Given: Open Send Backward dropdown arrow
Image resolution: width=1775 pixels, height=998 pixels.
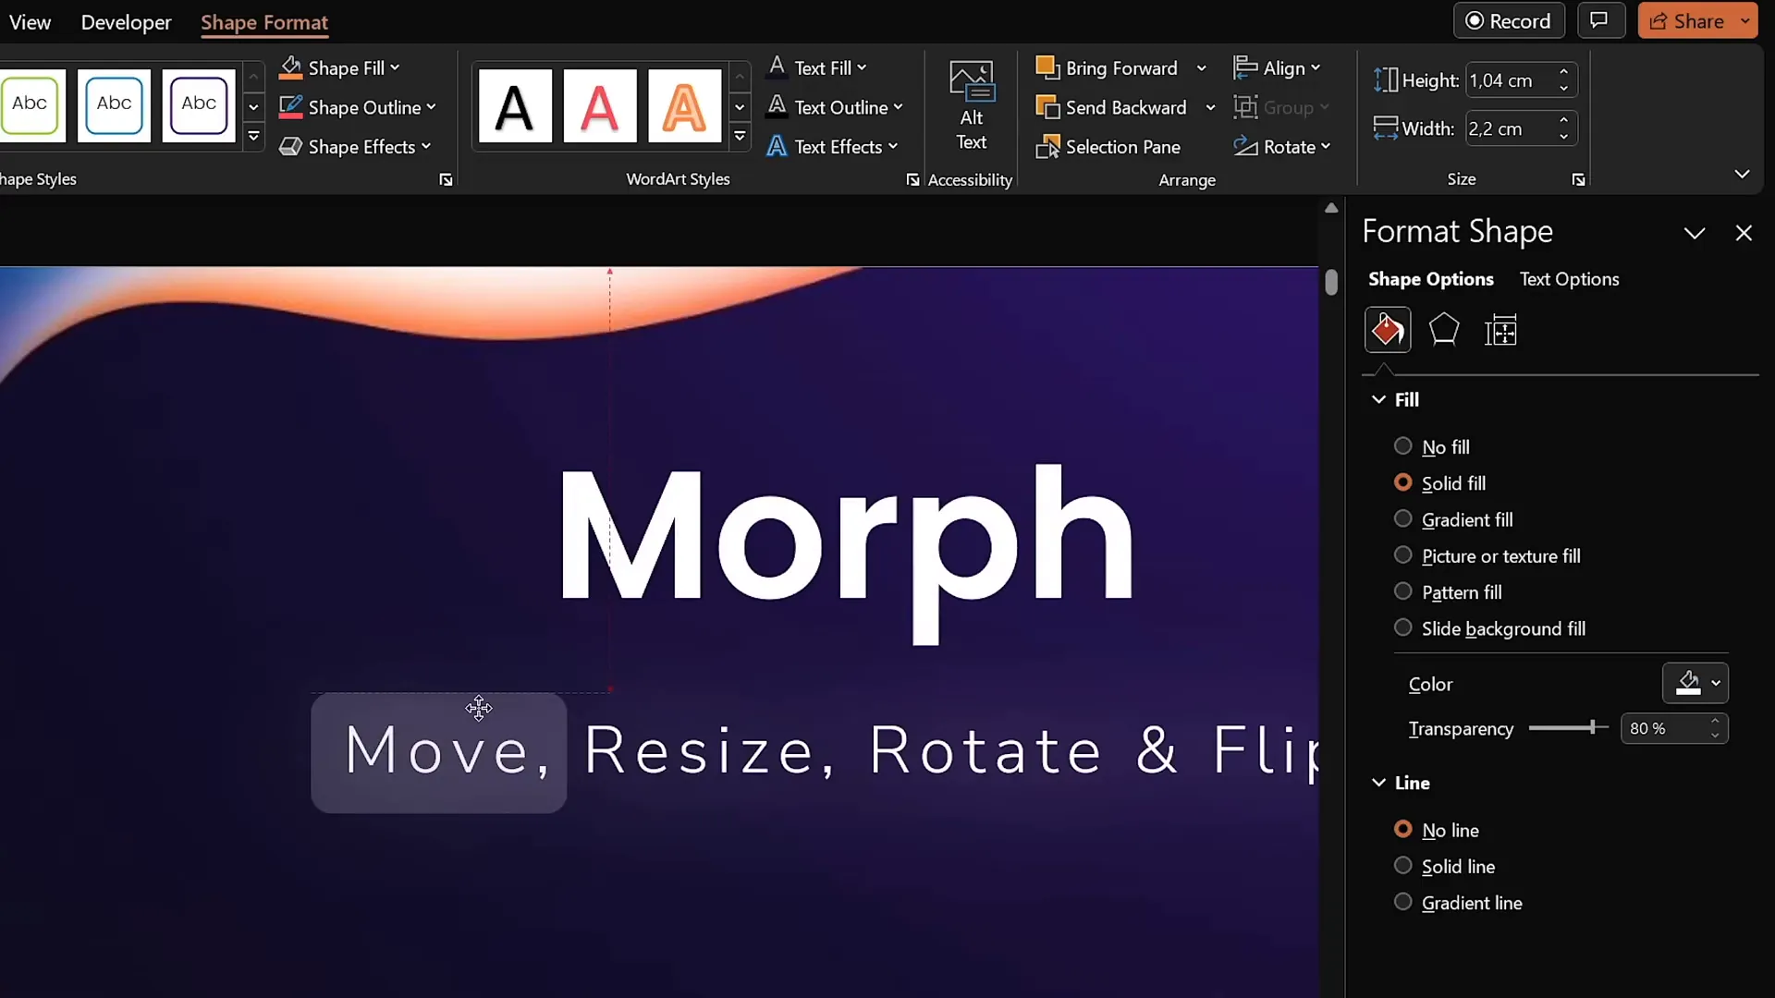Looking at the screenshot, I should 1210,107.
